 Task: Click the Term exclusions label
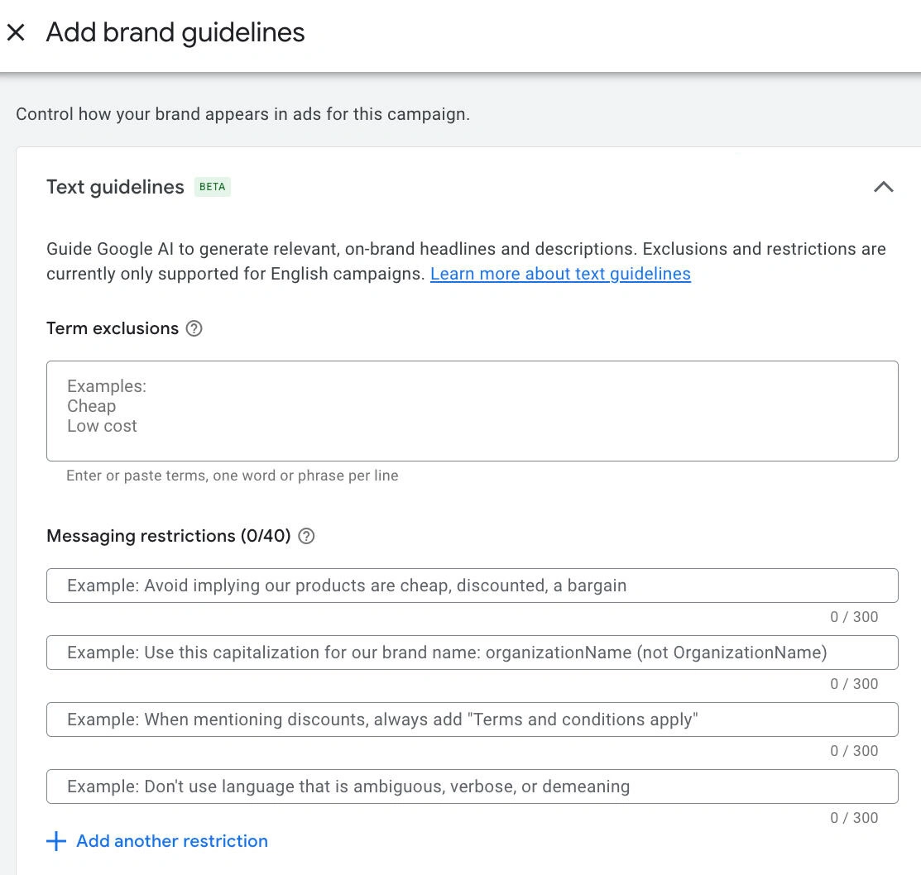click(113, 328)
